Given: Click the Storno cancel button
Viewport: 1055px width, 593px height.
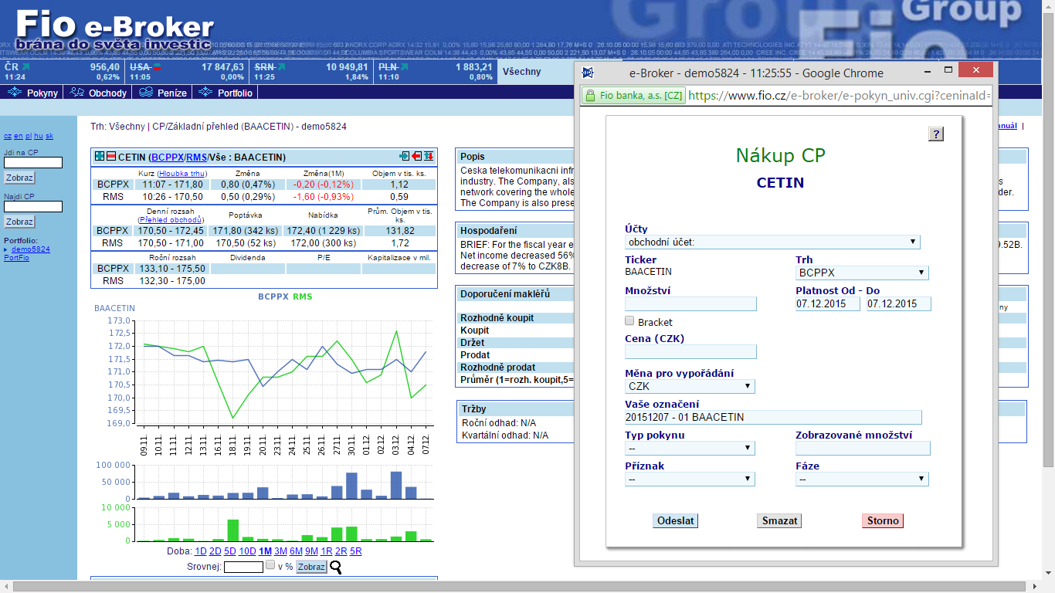Looking at the screenshot, I should click(883, 520).
